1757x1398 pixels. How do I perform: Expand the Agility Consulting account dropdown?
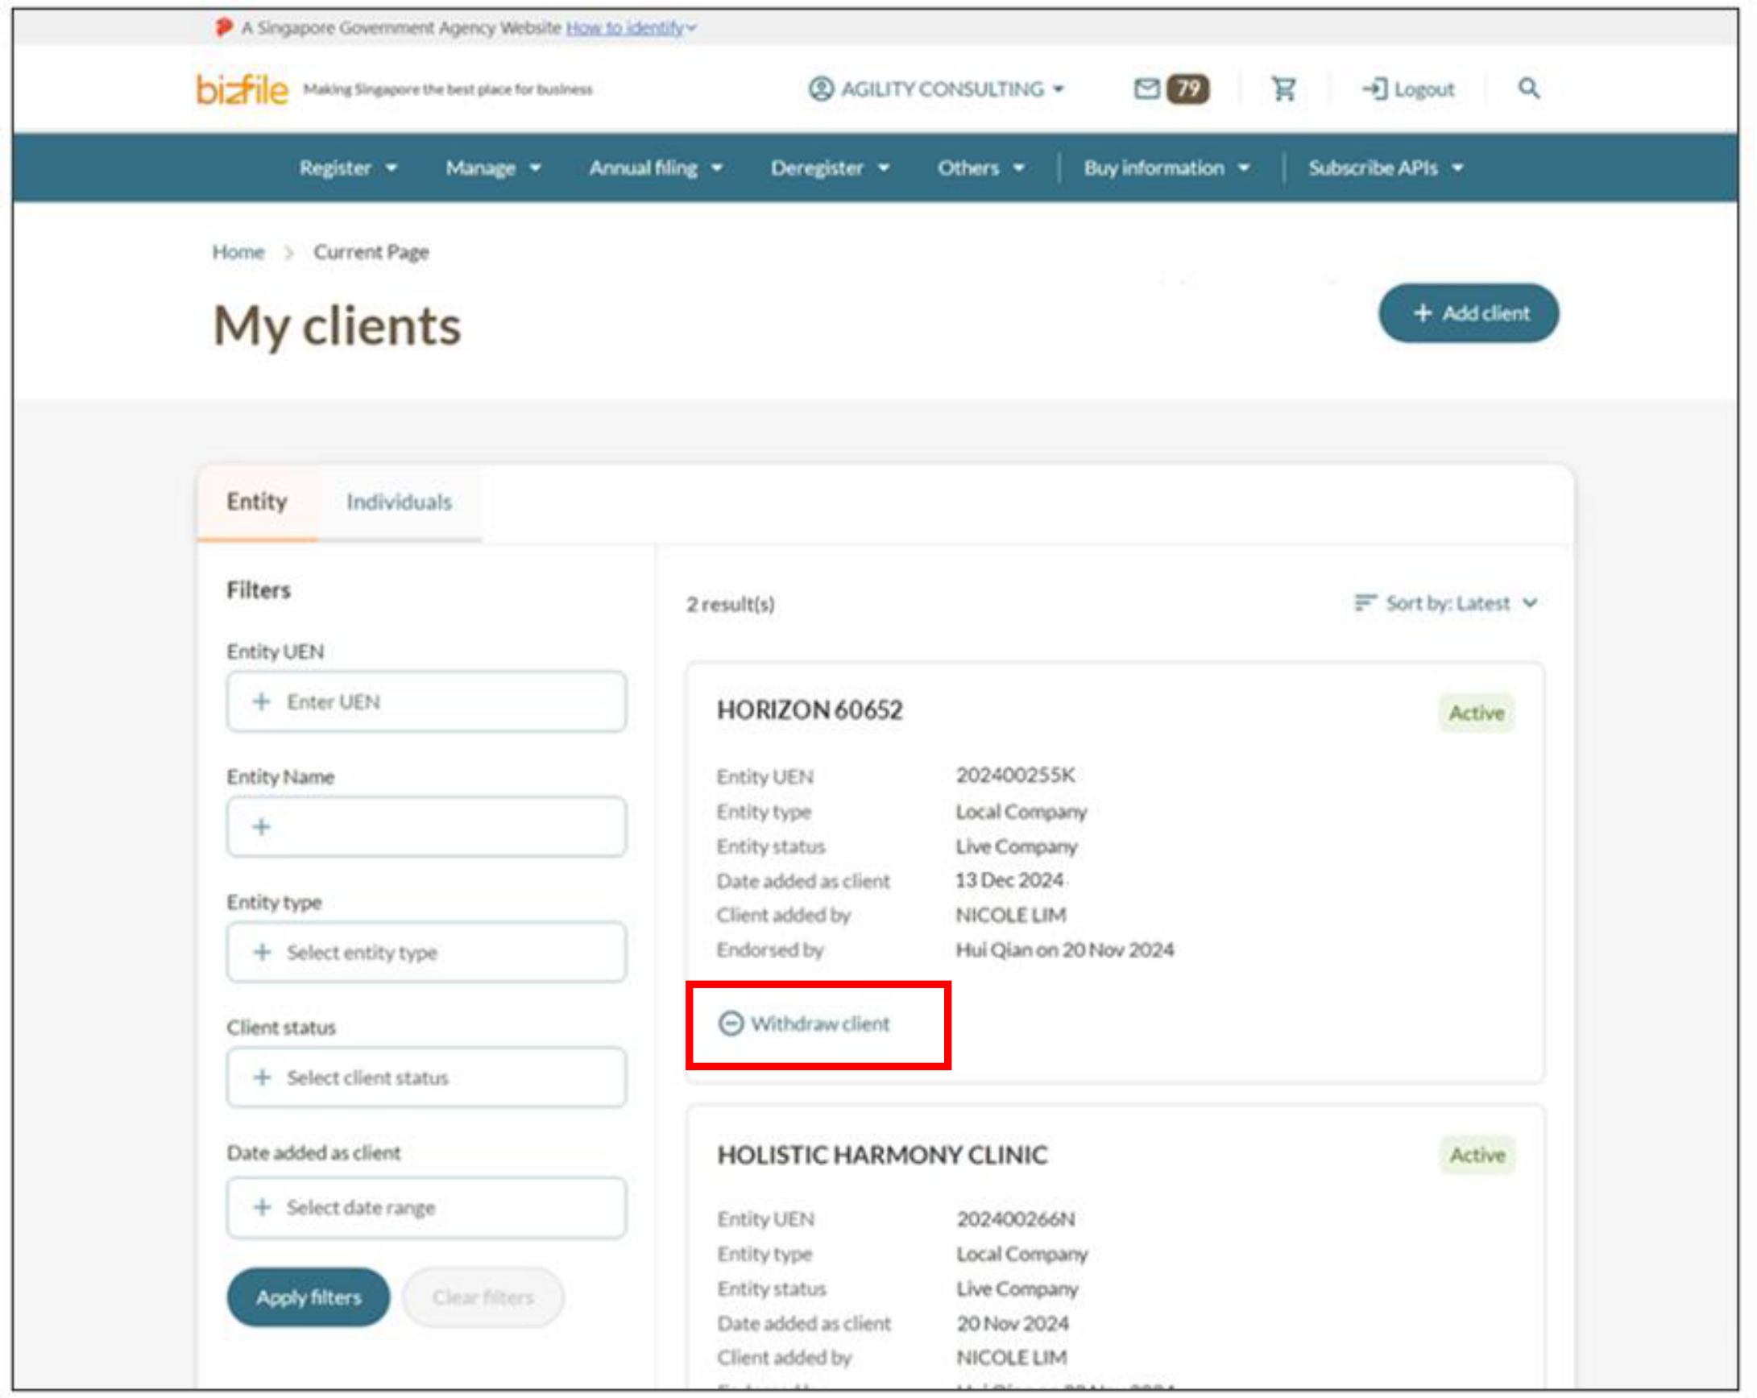[936, 88]
